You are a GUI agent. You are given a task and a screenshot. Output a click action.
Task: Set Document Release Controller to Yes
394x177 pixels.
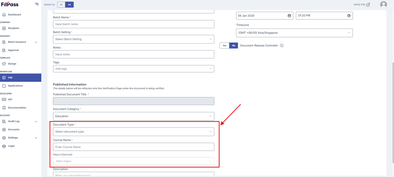point(224,46)
